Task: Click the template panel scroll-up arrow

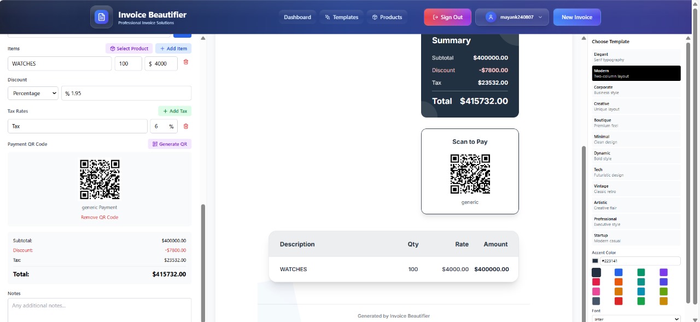Action: pyautogui.click(x=688, y=38)
